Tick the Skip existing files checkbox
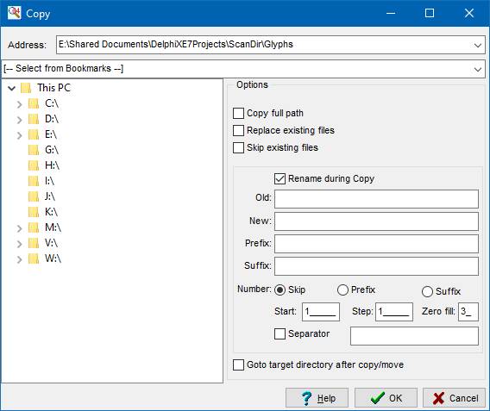 [x=238, y=147]
